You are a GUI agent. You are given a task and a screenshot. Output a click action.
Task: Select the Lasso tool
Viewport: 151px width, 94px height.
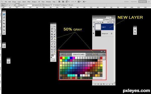52,29
